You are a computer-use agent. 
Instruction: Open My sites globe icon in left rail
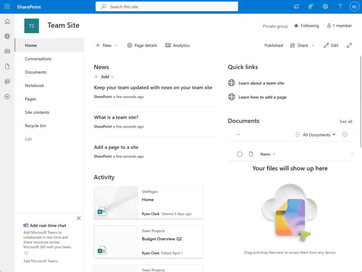tap(7, 36)
